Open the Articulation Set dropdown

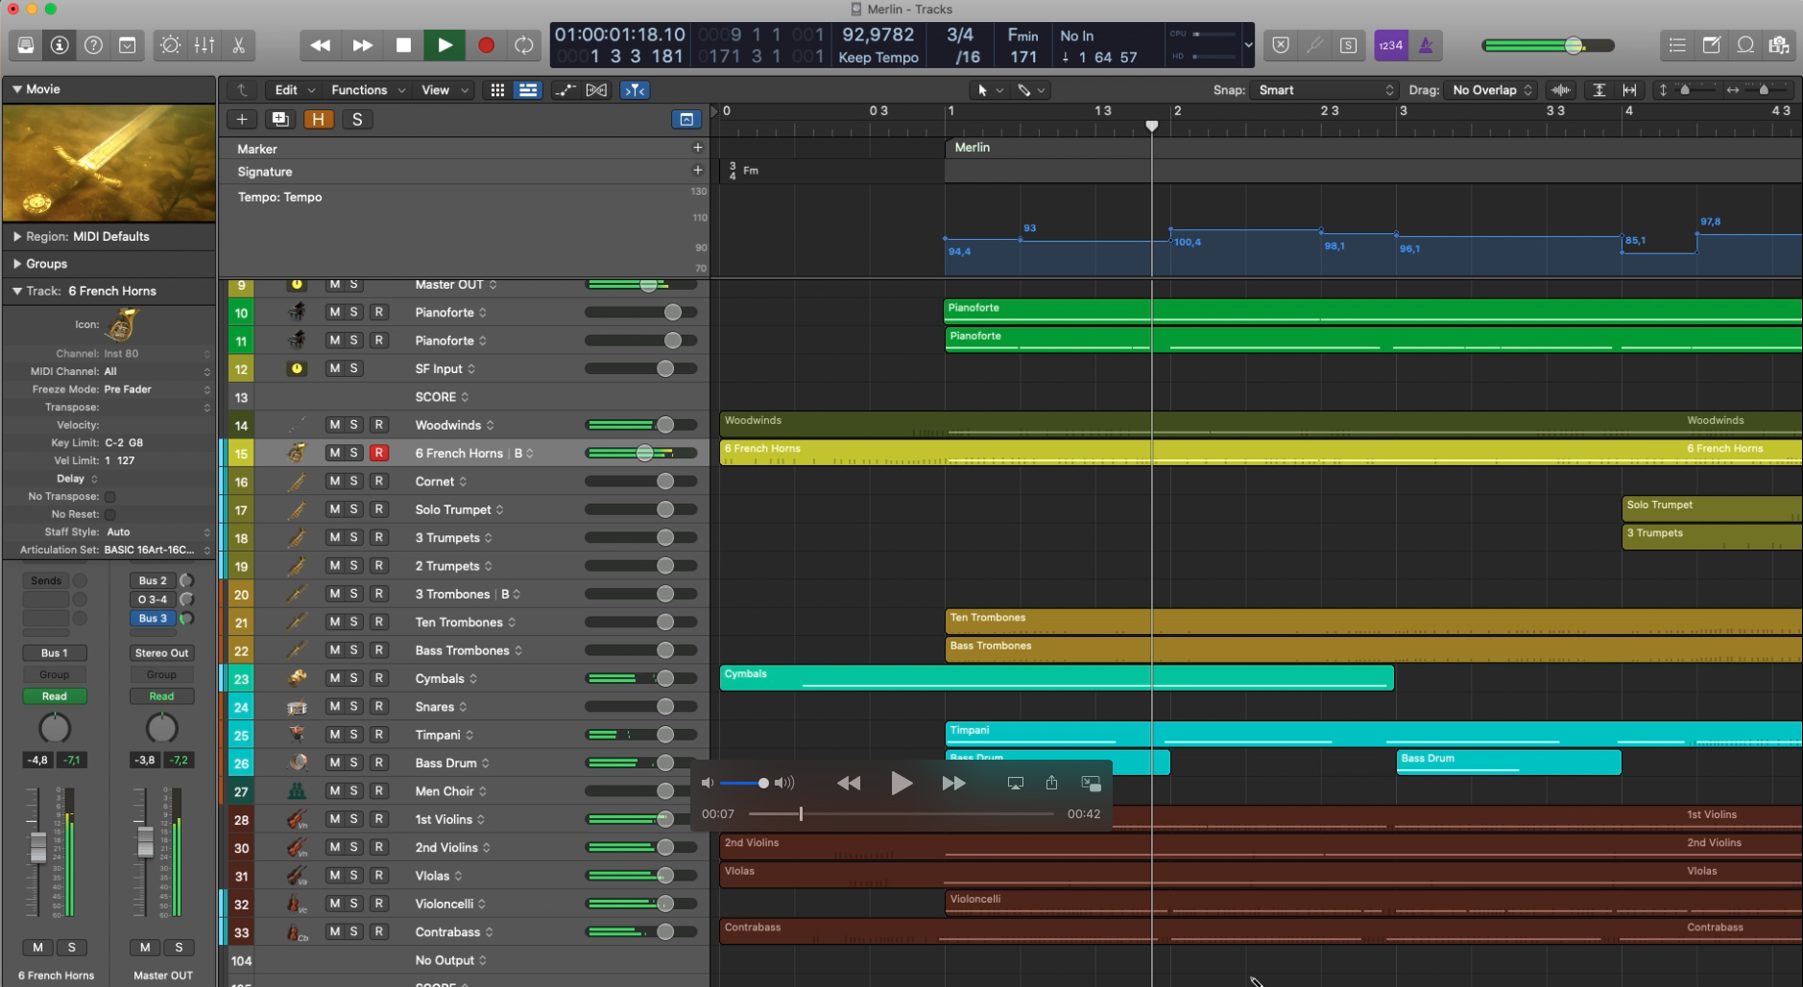pos(156,550)
